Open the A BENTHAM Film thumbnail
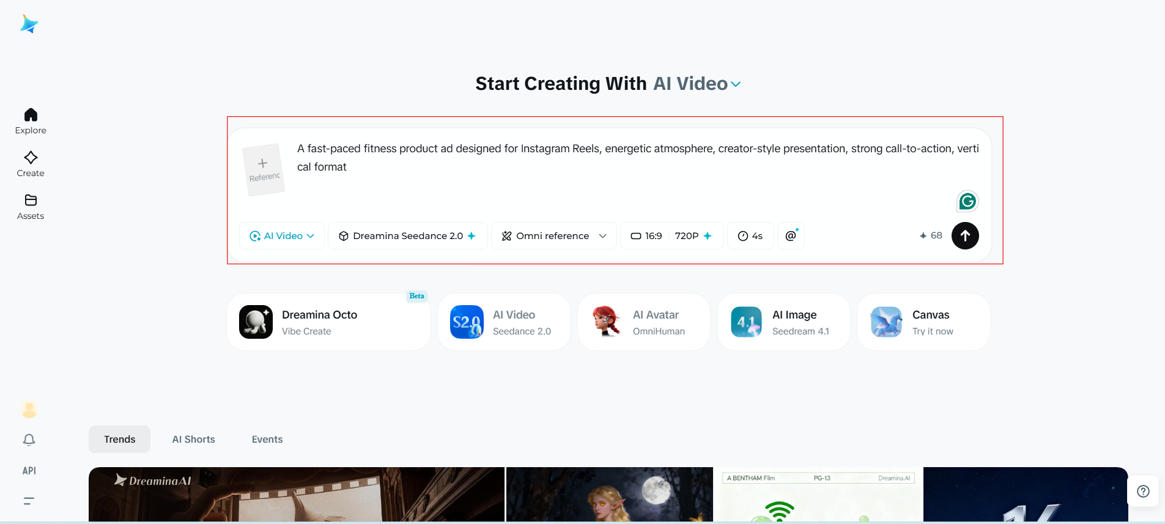1165x524 pixels. 818,494
